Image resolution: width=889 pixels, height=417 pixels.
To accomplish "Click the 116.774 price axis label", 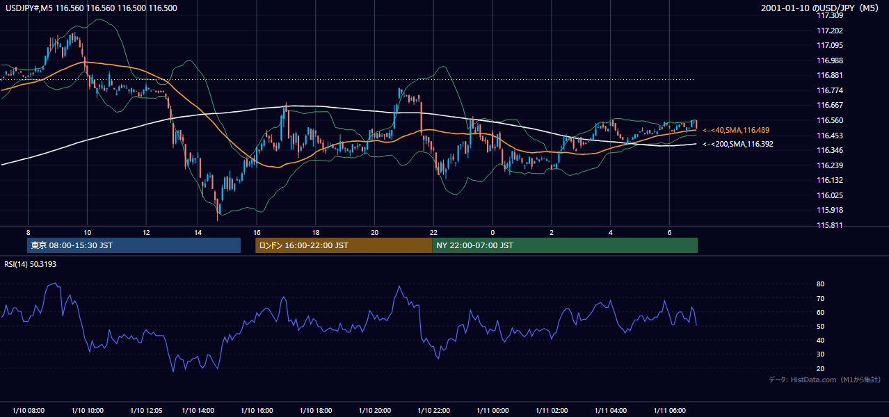I will 830,90.
